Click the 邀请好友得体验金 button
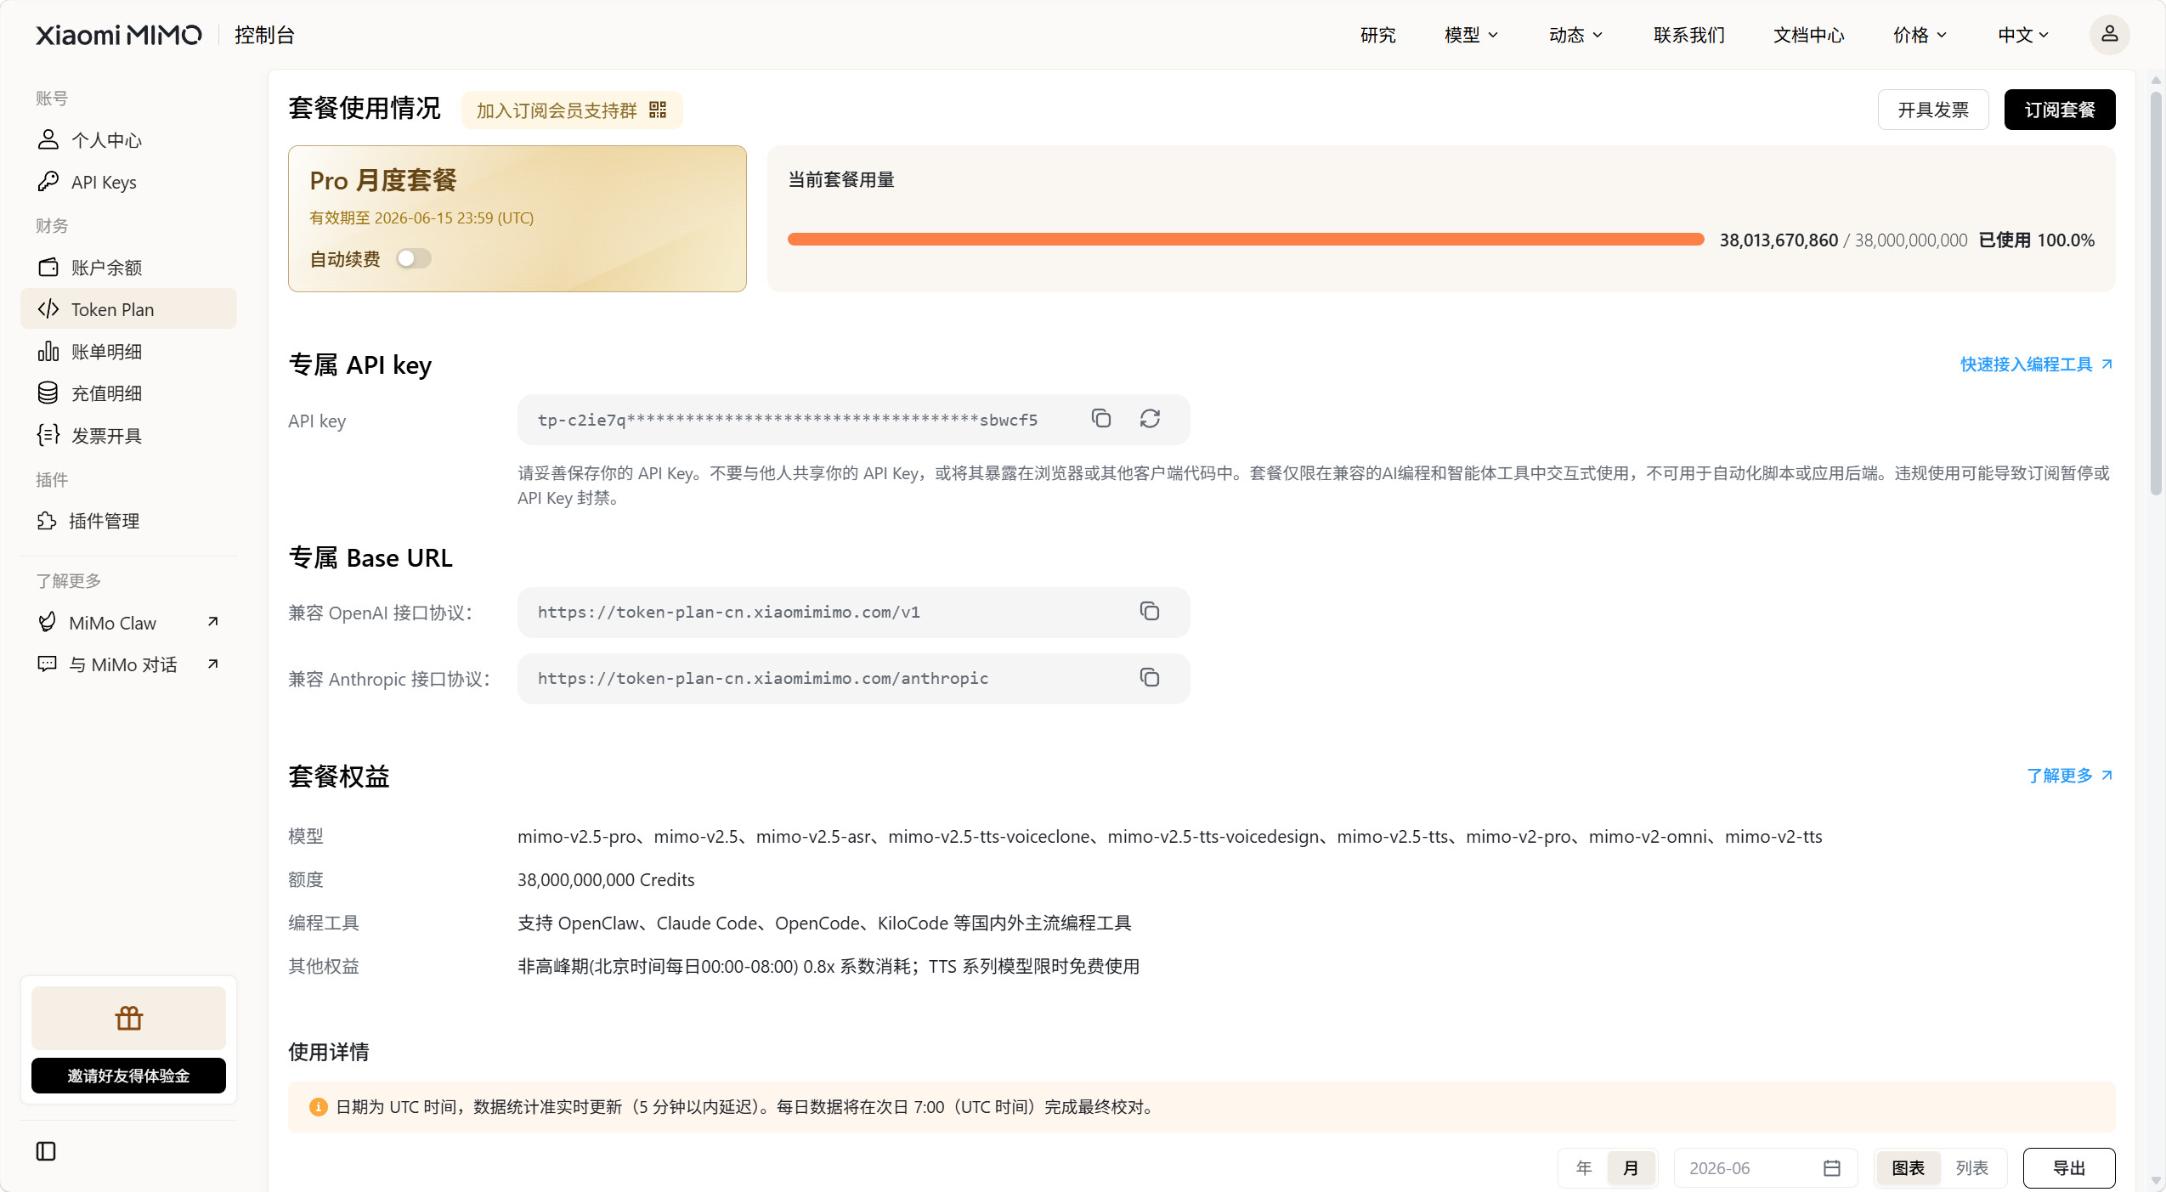Screen dimensions: 2166x1192 [x=128, y=1076]
